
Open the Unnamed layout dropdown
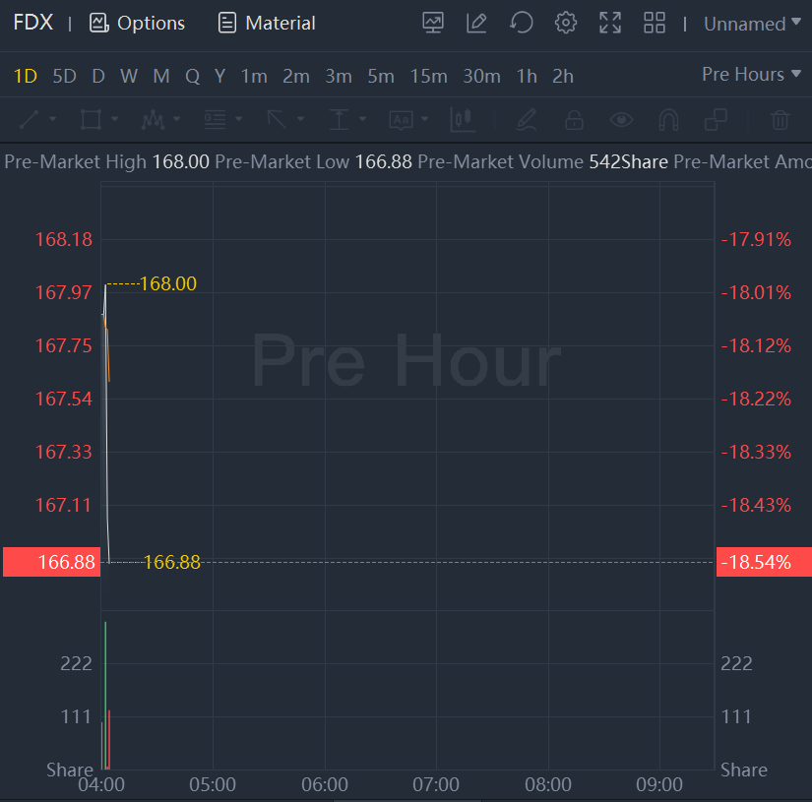[752, 24]
